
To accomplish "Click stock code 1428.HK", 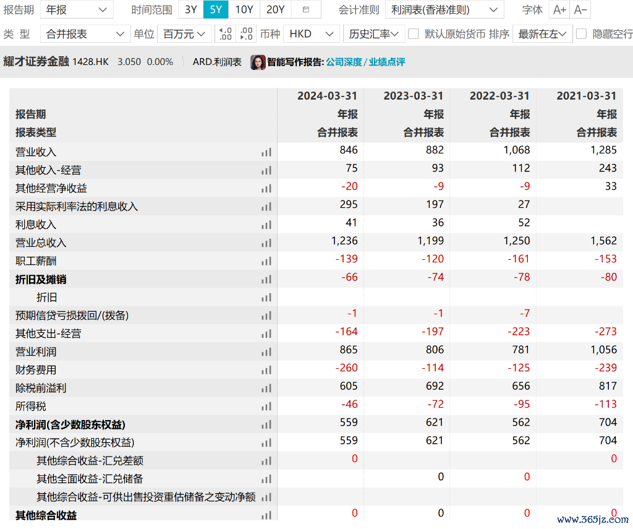I will coord(91,62).
